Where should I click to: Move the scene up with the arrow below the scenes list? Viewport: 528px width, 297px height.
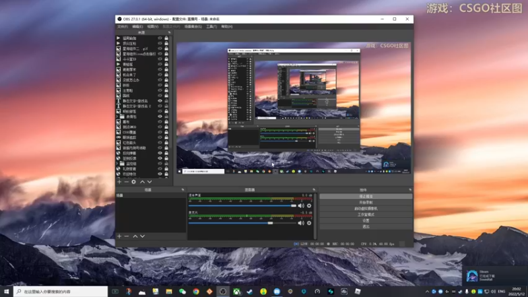[x=135, y=236]
